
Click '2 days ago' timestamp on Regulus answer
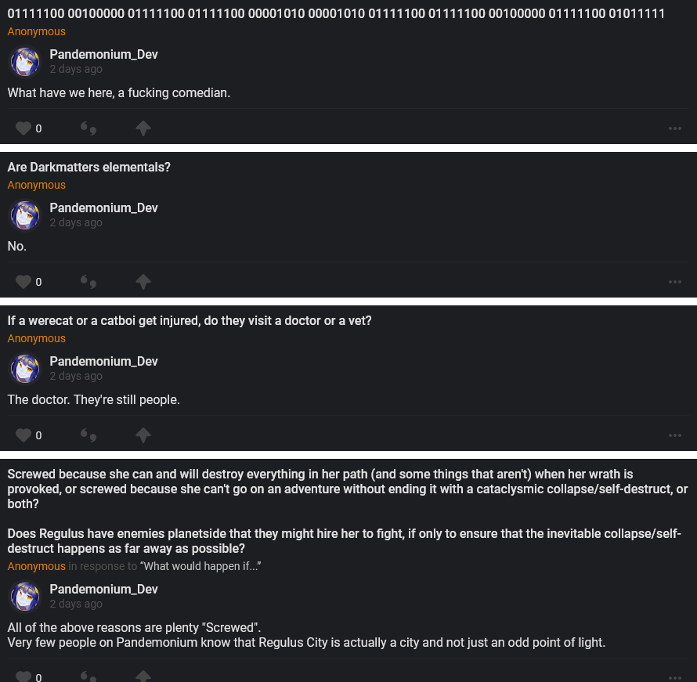coord(76,604)
